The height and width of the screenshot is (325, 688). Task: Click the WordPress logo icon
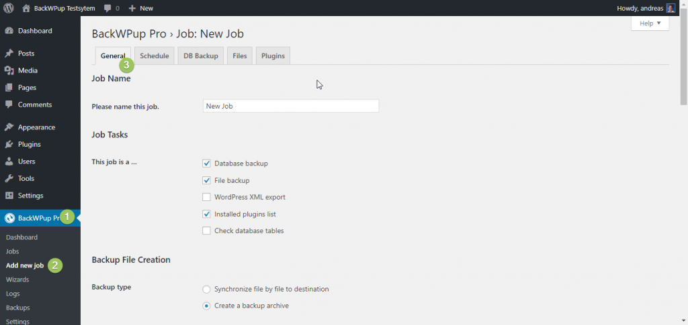pos(9,8)
